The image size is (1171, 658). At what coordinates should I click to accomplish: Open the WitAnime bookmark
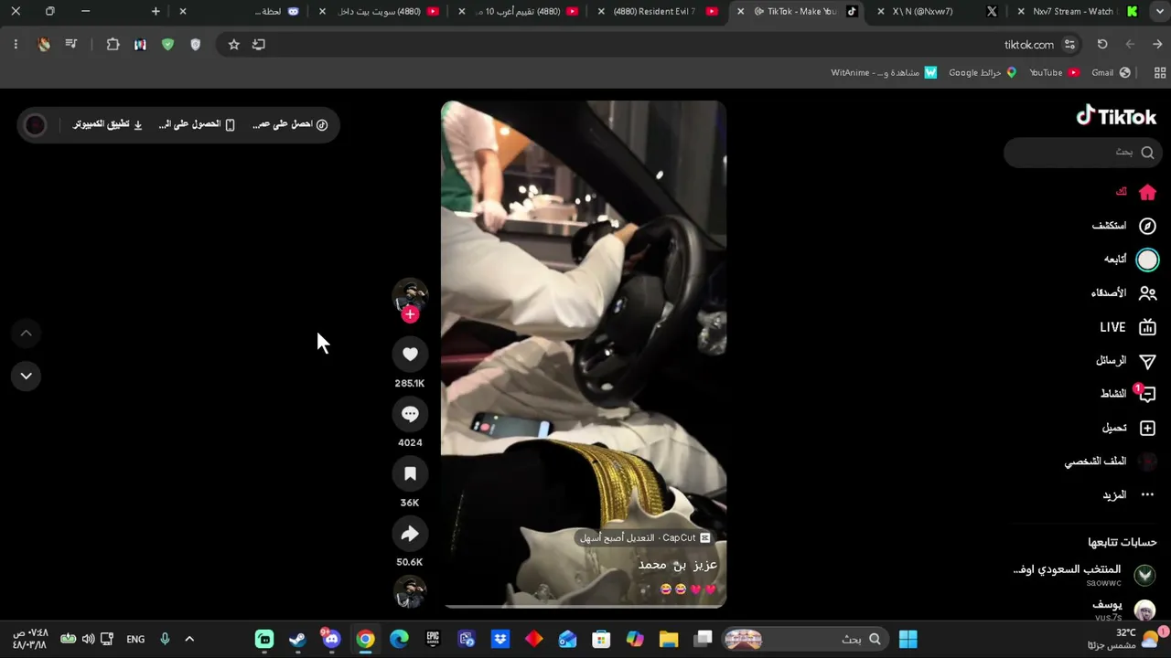click(884, 72)
